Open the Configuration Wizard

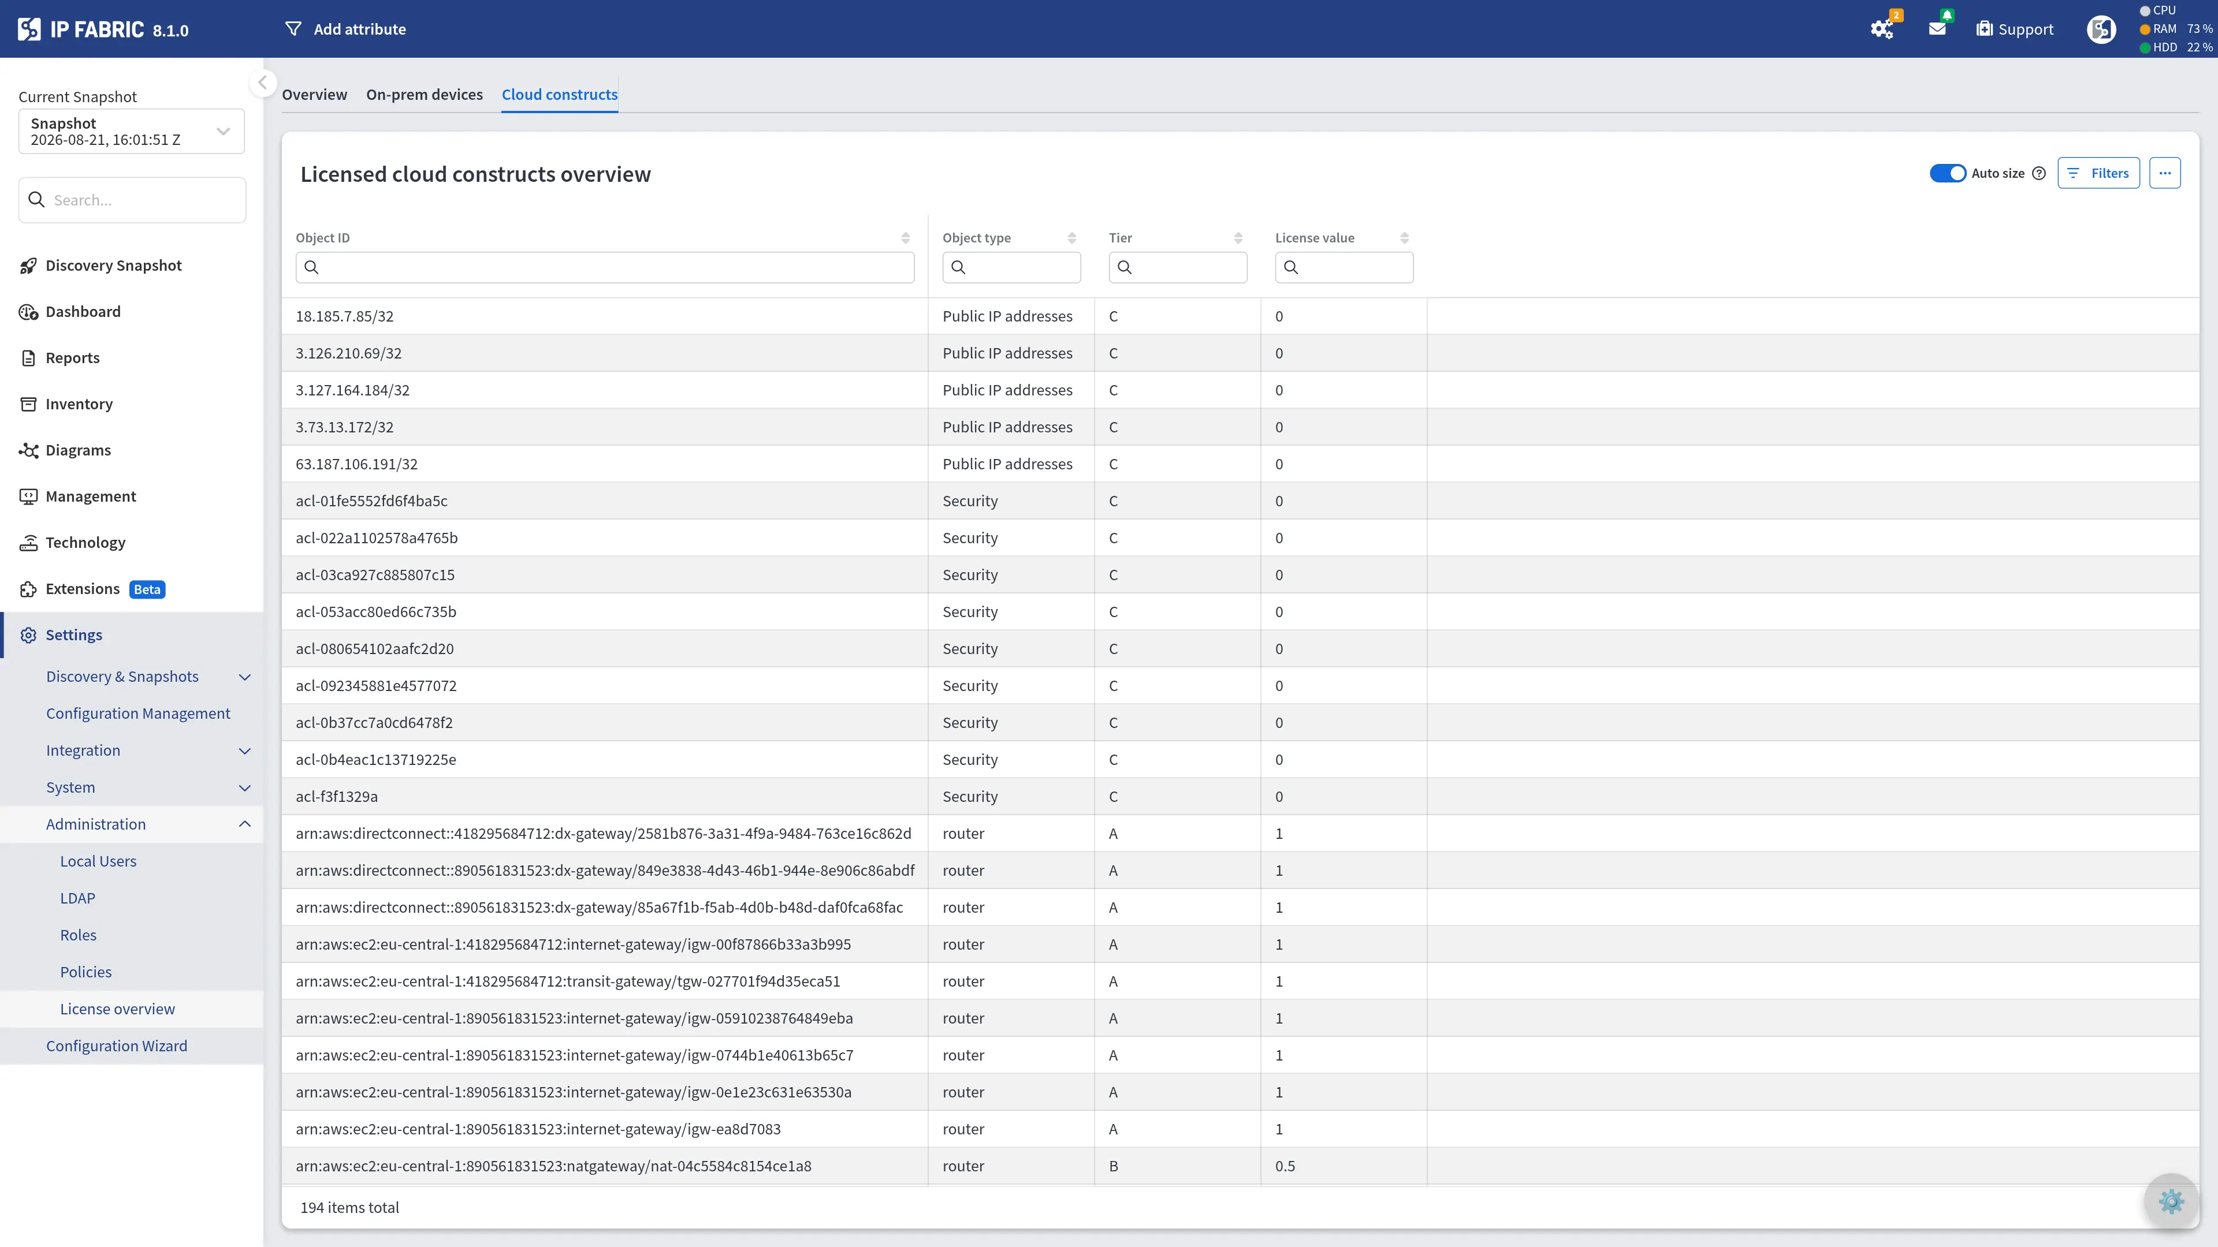116,1047
